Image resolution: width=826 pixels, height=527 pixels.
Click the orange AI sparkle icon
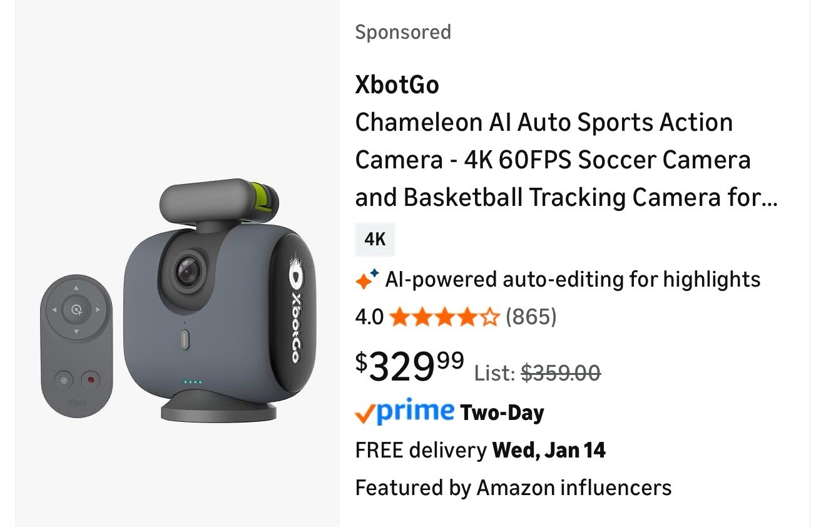click(x=367, y=280)
